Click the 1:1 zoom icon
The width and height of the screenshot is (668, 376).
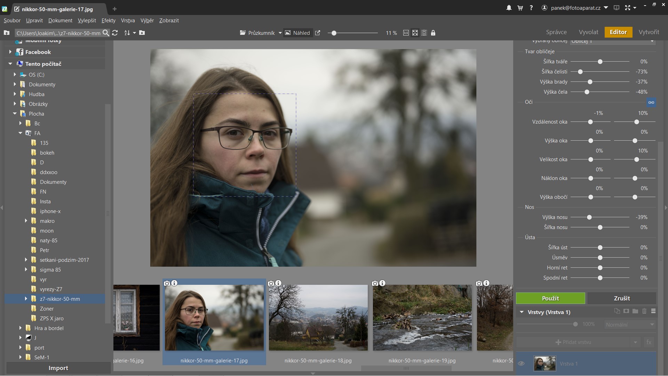406,33
